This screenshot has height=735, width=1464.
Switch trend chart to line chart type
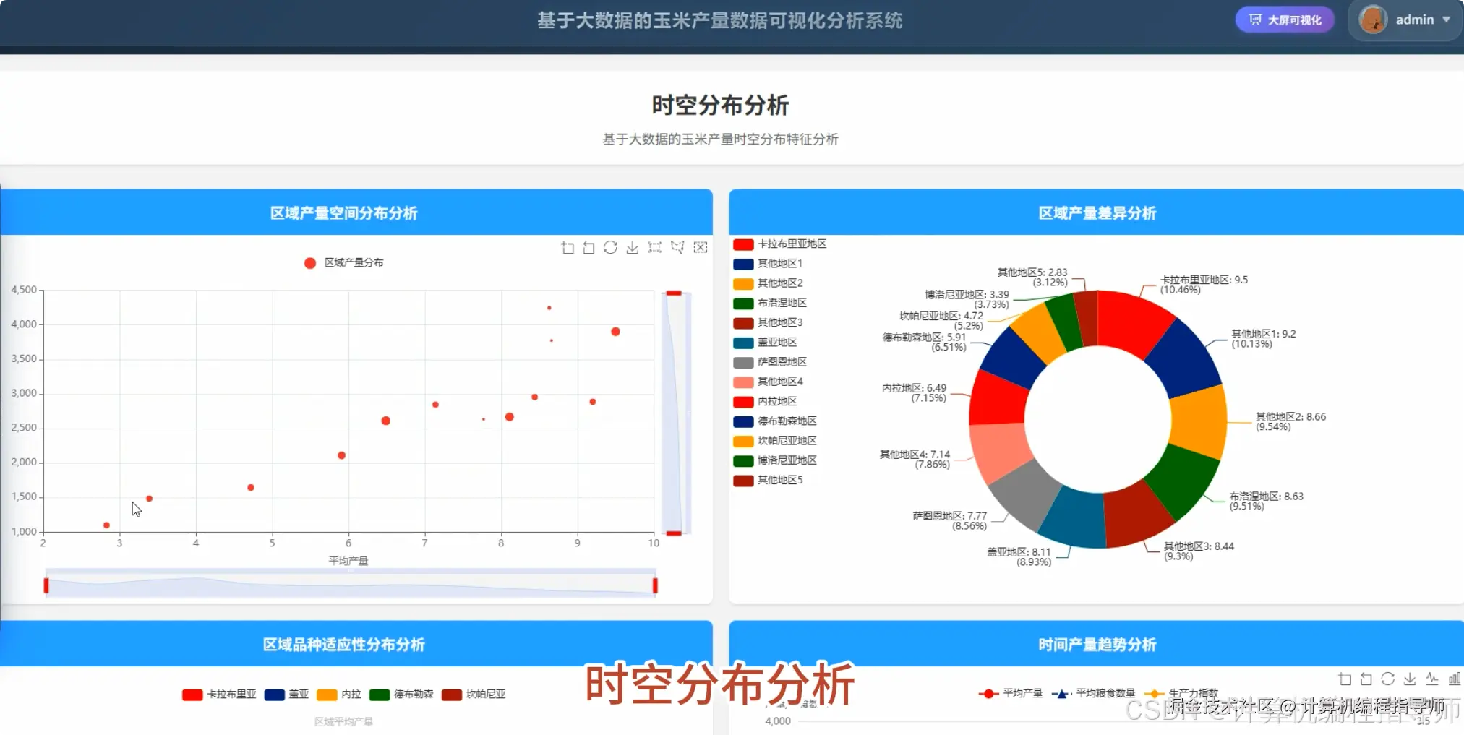pos(1433,679)
